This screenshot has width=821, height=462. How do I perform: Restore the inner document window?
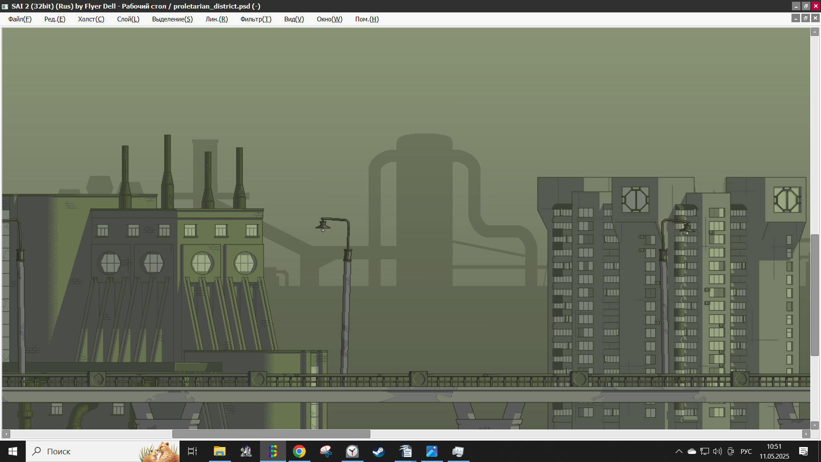coord(806,18)
